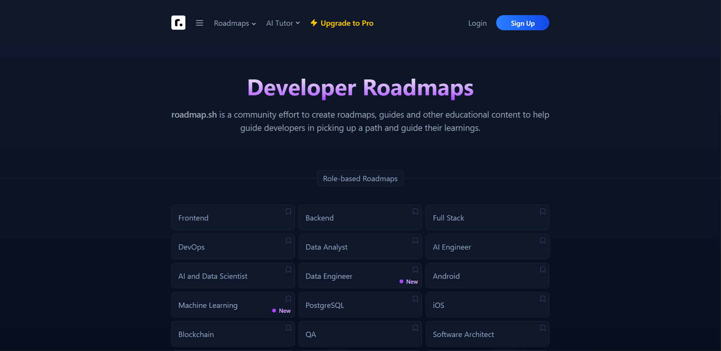Click Upgrade to Pro in the menu bar
This screenshot has height=351, width=721.
(346, 23)
